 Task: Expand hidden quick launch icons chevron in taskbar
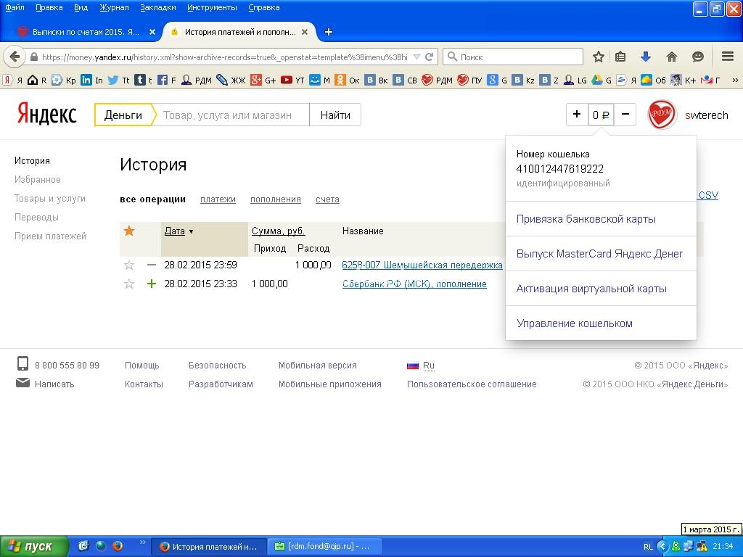[142, 542]
